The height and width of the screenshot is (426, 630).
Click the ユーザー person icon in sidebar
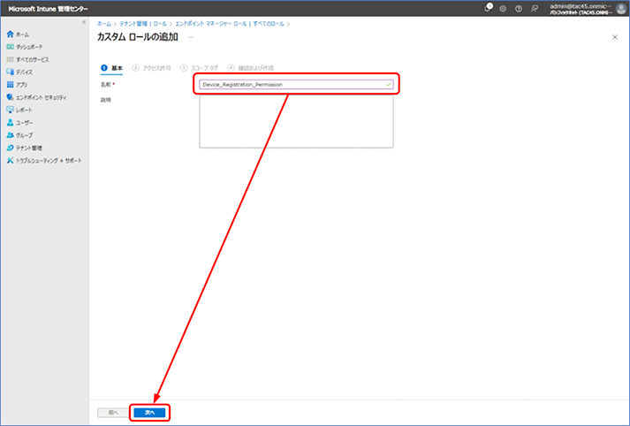click(x=10, y=123)
